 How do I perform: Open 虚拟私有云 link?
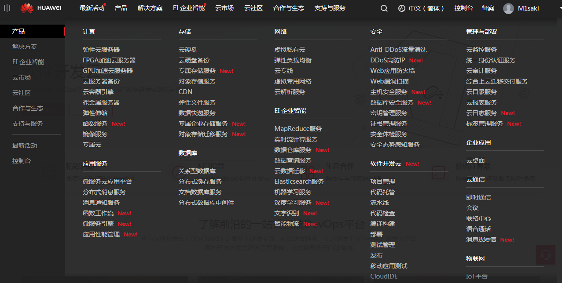(290, 50)
